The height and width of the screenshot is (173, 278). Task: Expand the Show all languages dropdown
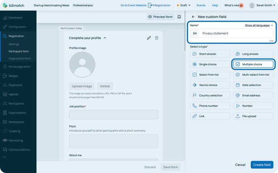click(259, 25)
